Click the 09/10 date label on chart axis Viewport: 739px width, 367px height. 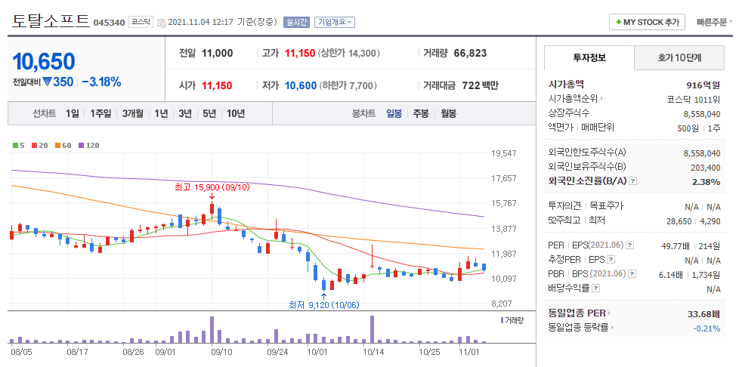coord(222,351)
